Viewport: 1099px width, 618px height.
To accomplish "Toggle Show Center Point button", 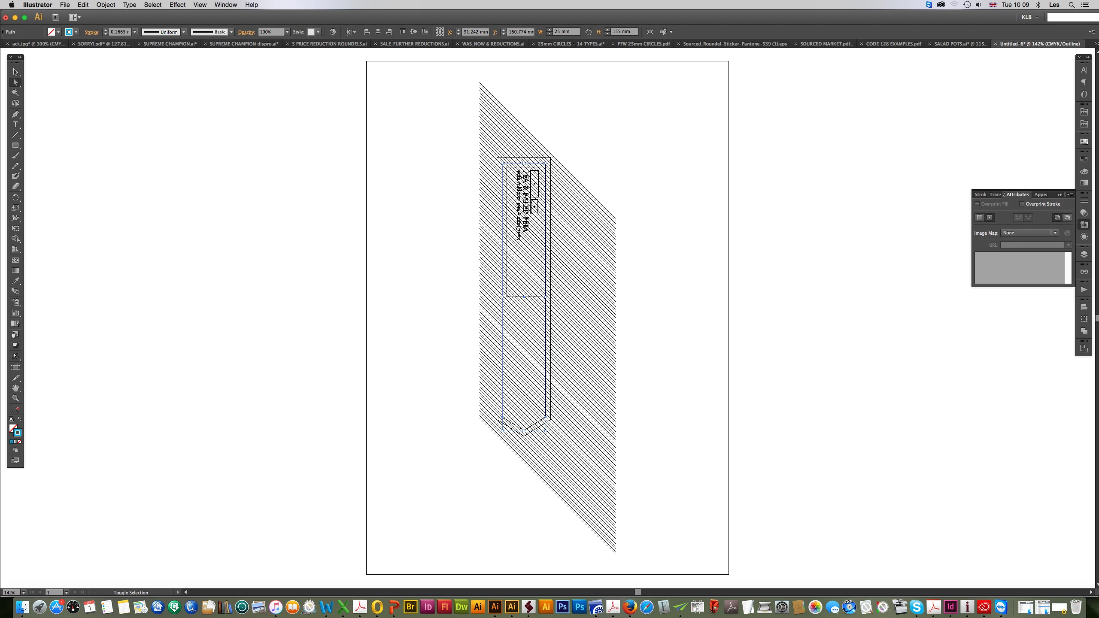I will pyautogui.click(x=990, y=218).
